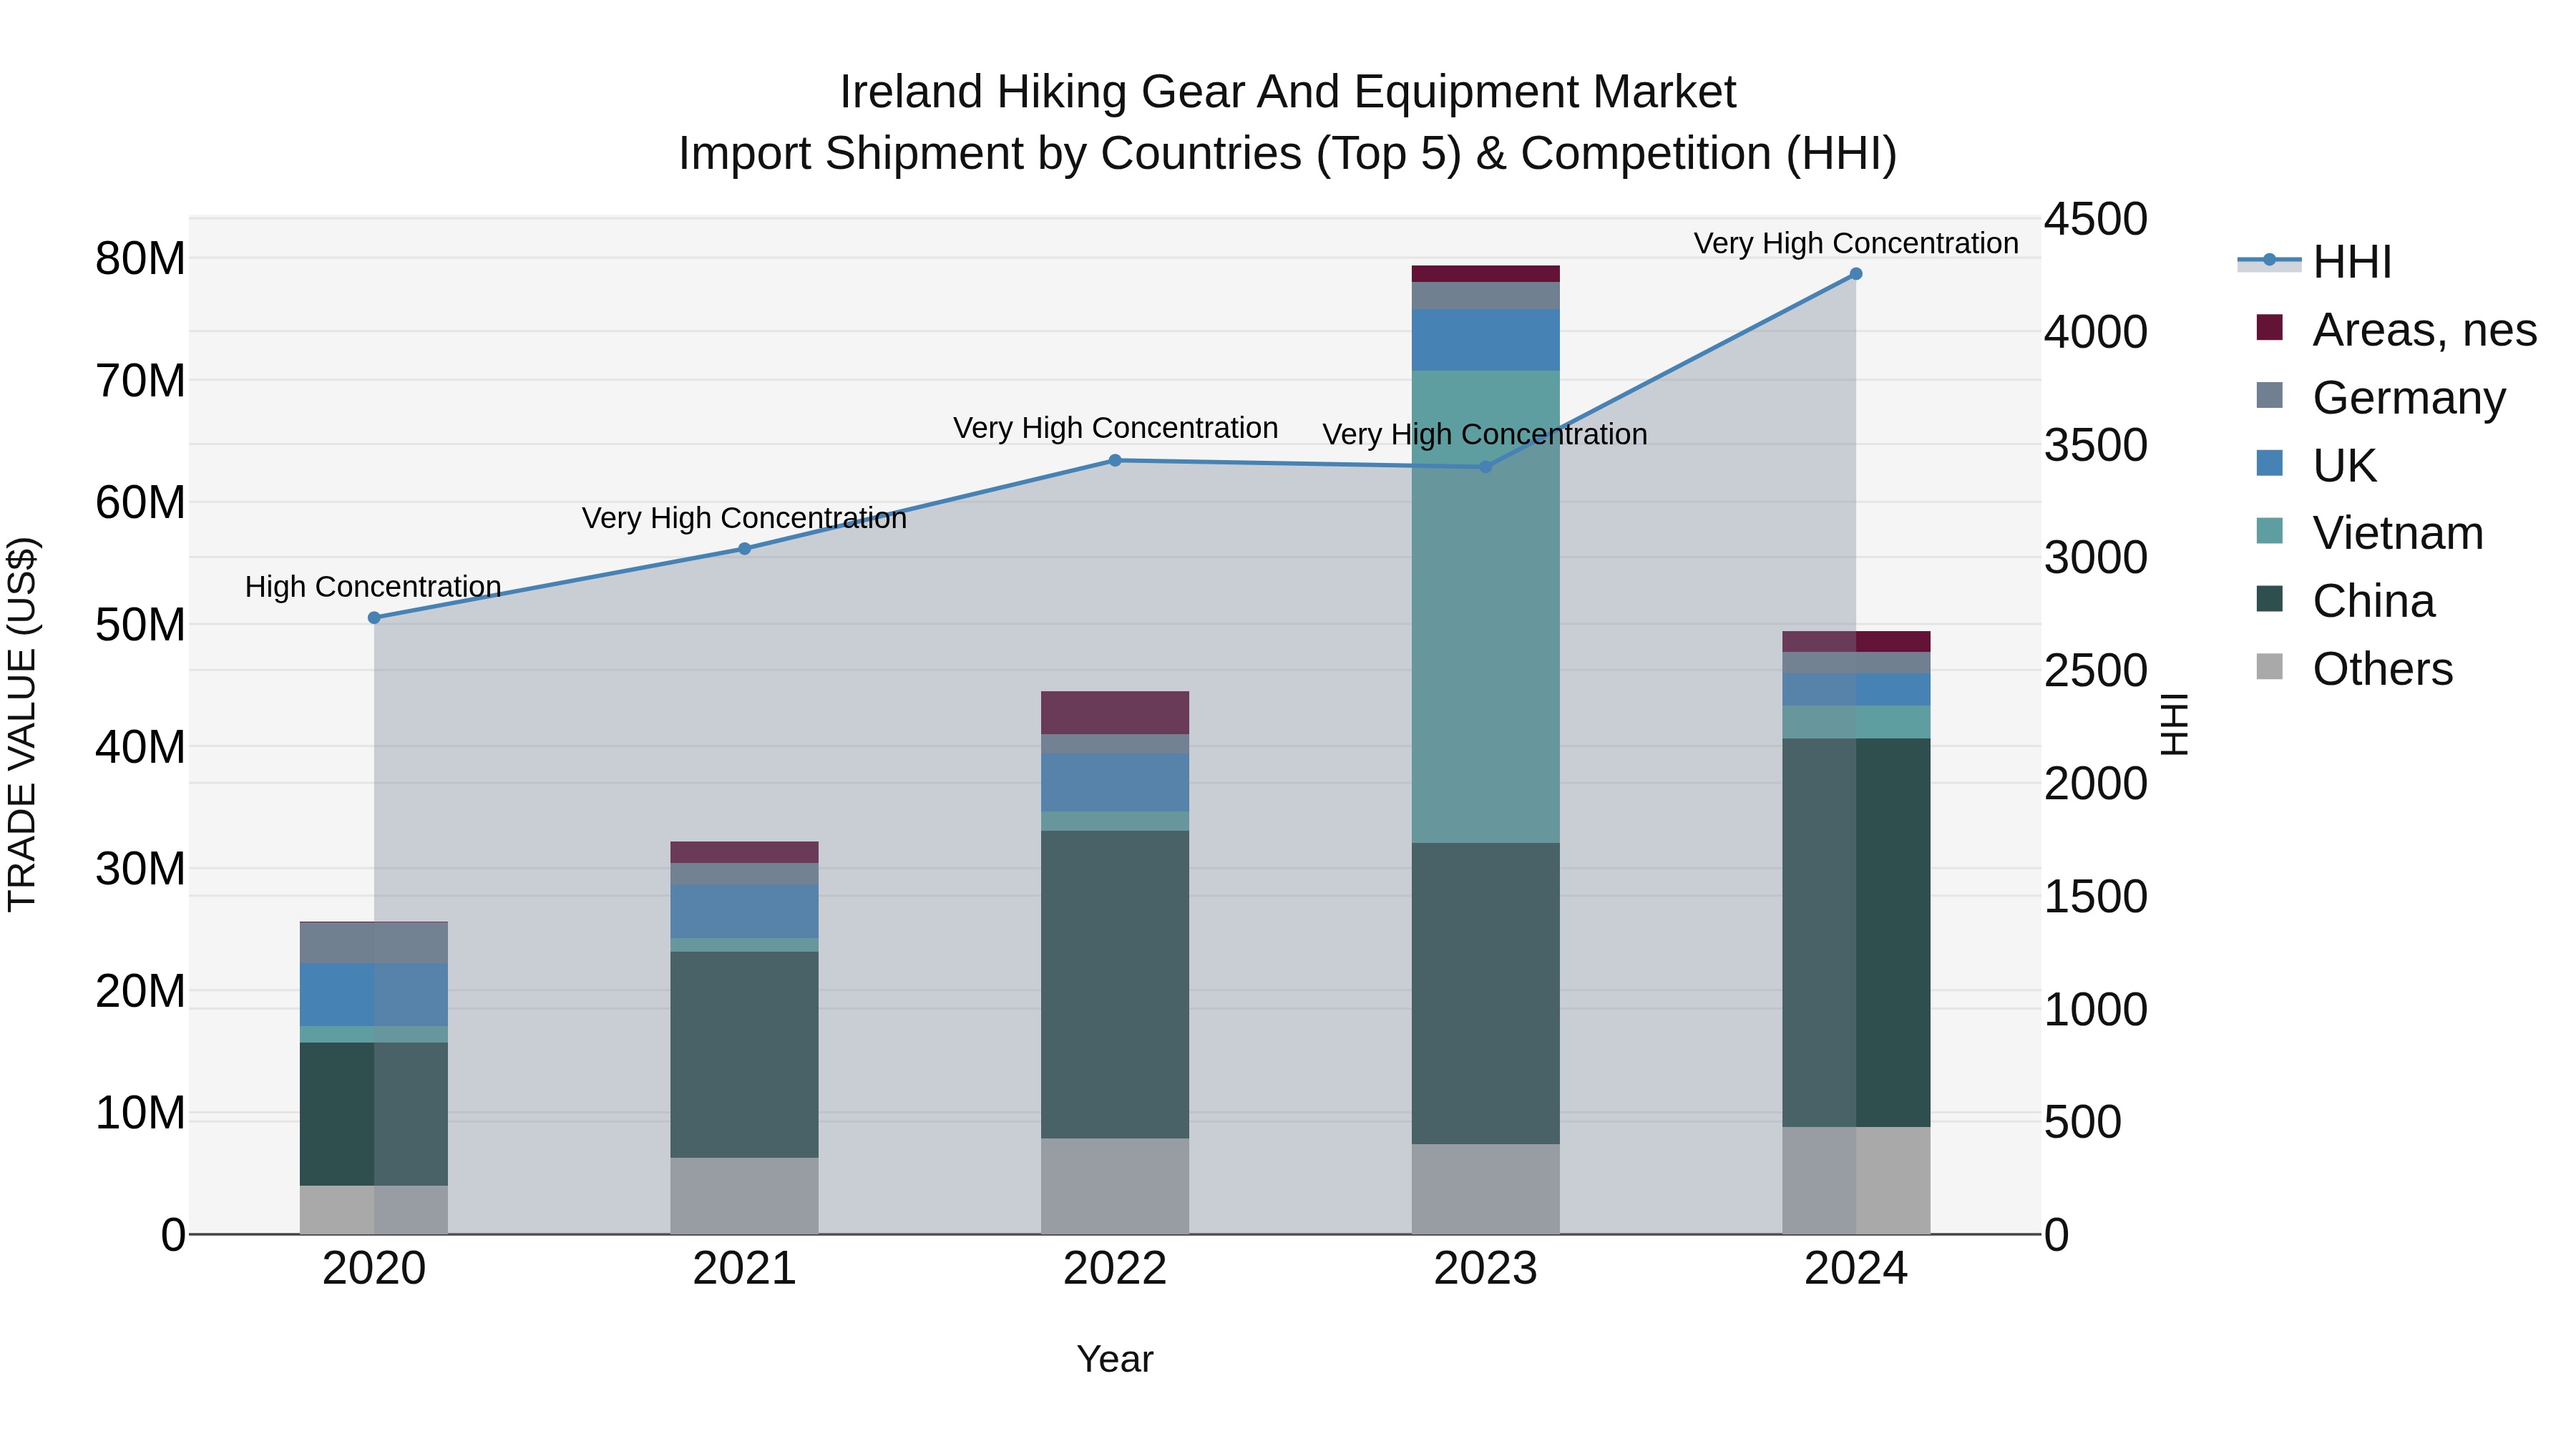Click the 2020 HHI data point
The width and height of the screenshot is (2576, 1449).
point(374,618)
